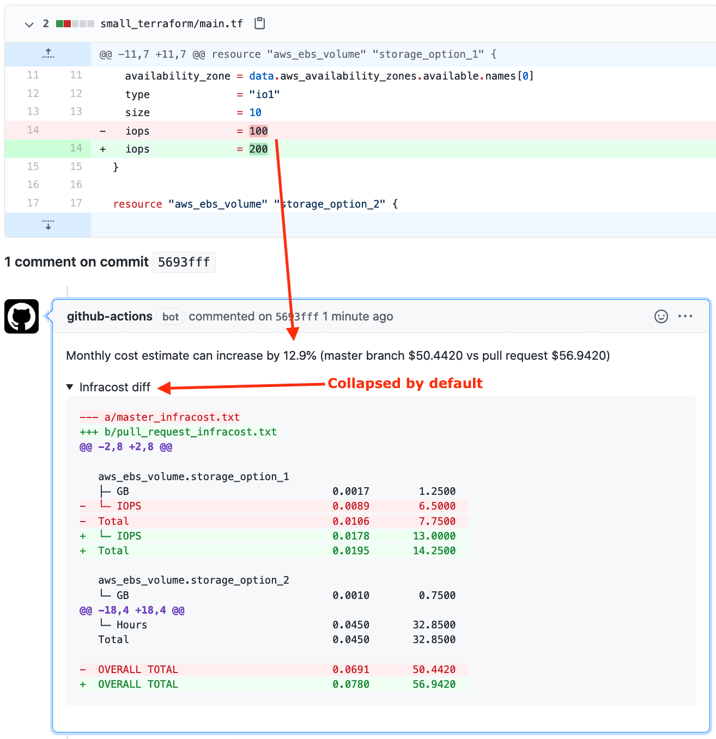
Task: Add a reaction with the smiley icon
Action: [x=661, y=317]
